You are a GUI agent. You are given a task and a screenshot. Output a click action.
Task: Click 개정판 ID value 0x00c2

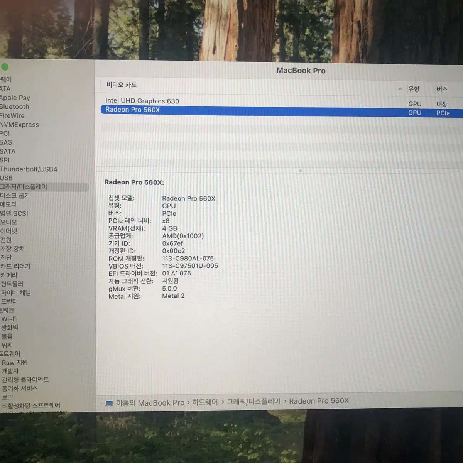pos(174,251)
